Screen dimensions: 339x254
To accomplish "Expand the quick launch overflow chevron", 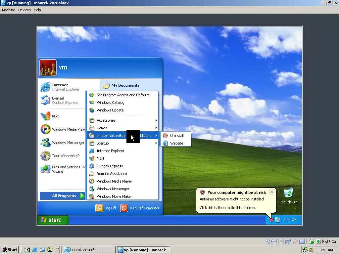I will [57, 249].
